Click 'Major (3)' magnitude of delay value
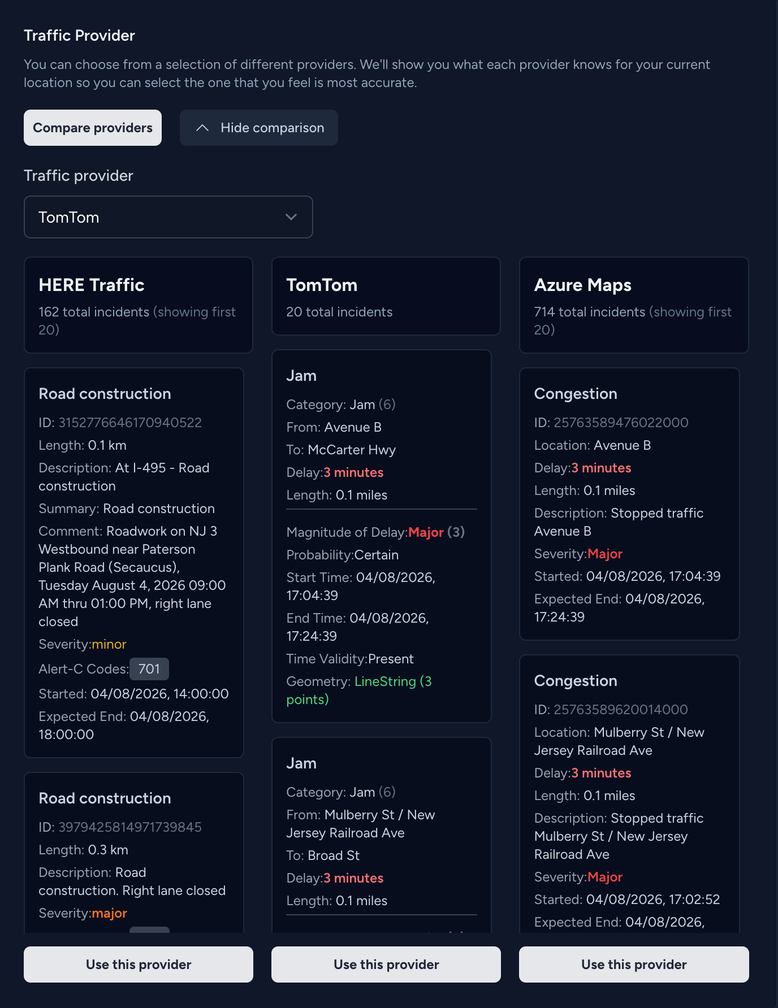The image size is (778, 1008). (x=436, y=532)
